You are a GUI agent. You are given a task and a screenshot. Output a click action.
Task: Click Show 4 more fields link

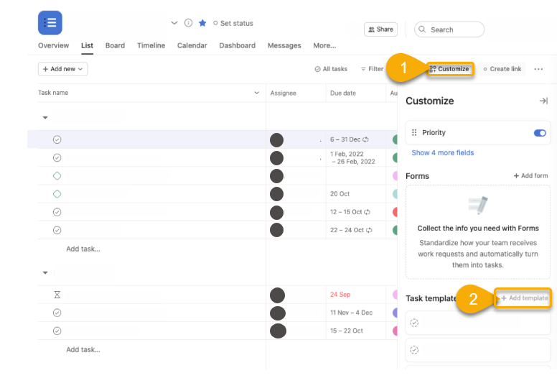pos(442,153)
